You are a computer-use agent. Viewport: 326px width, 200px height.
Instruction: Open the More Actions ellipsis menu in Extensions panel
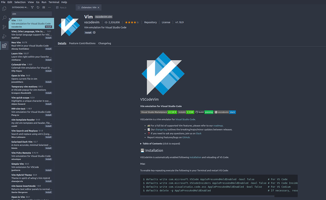49,7
